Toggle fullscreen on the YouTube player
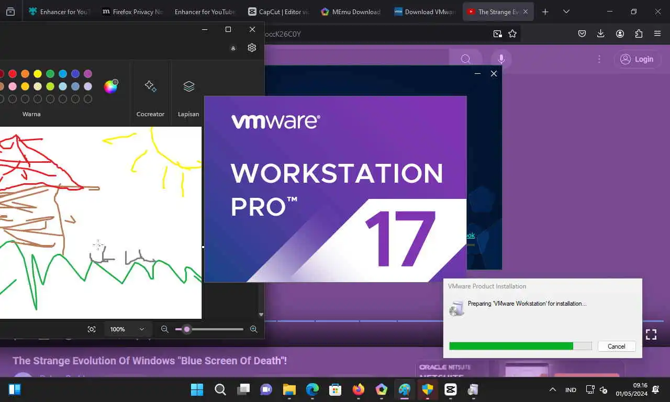Screen dimensions: 670x402 point(651,334)
